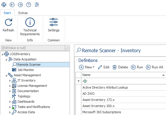
Task: Open the New definition dropdown arrow
Action: click(93, 67)
